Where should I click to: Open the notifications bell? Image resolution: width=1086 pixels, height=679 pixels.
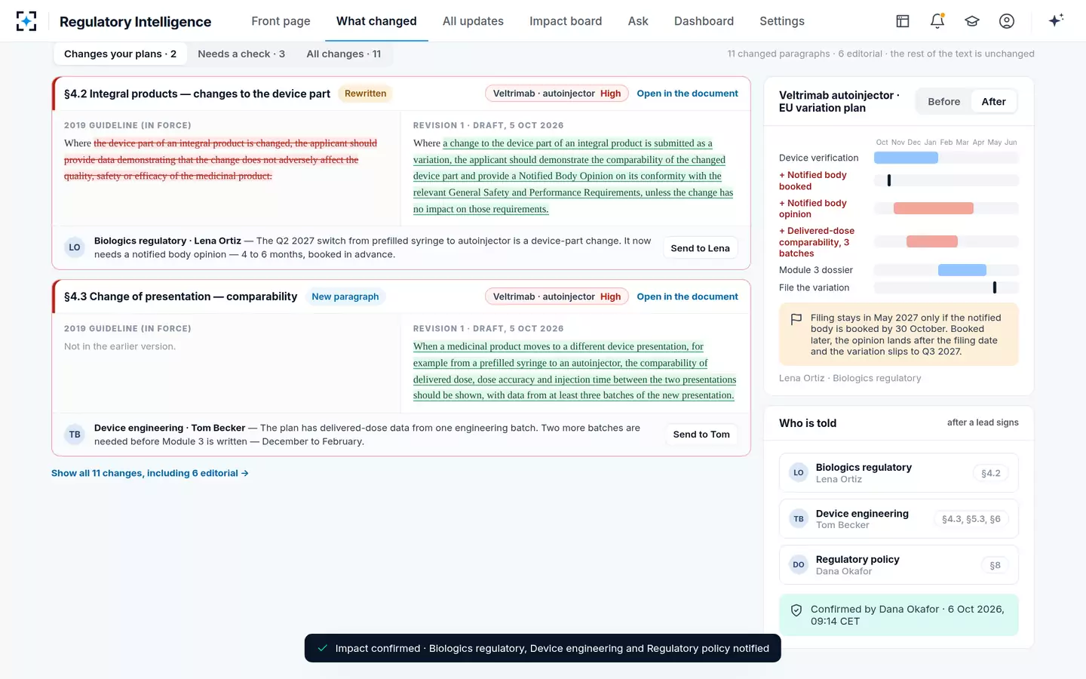tap(937, 21)
